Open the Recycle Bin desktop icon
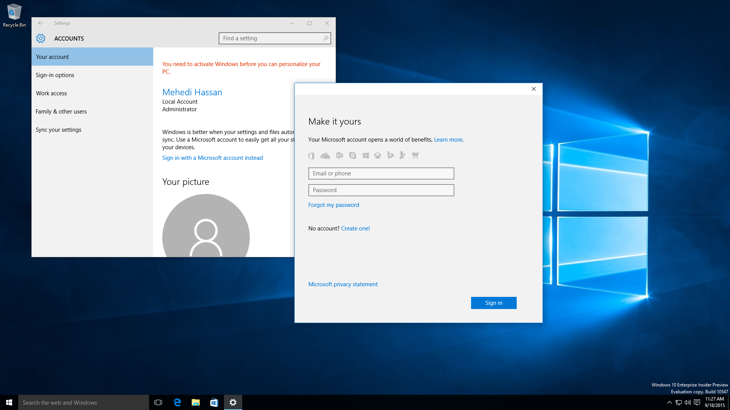730x410 pixels. point(14,15)
